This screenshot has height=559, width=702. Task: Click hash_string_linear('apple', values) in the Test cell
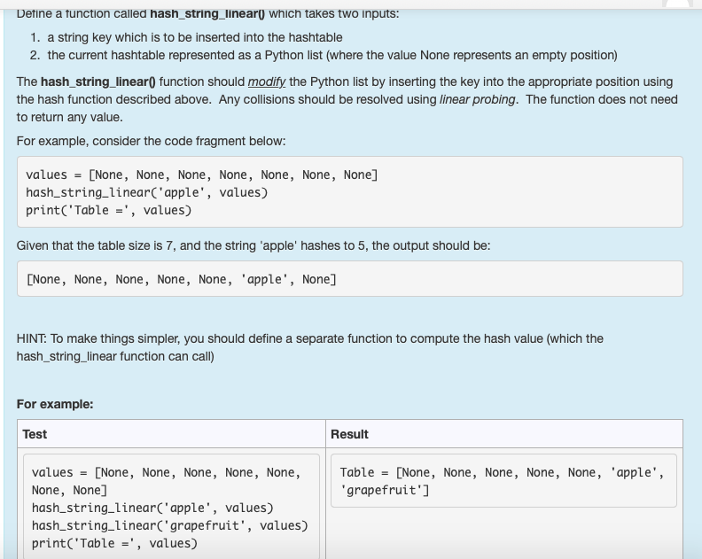[x=152, y=508]
